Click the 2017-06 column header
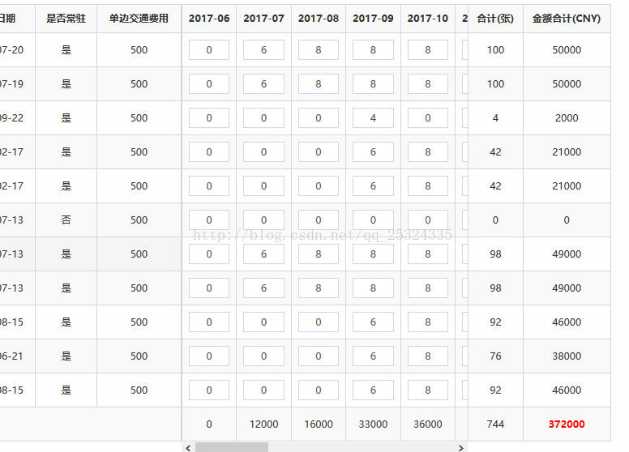629x452 pixels. click(x=209, y=19)
